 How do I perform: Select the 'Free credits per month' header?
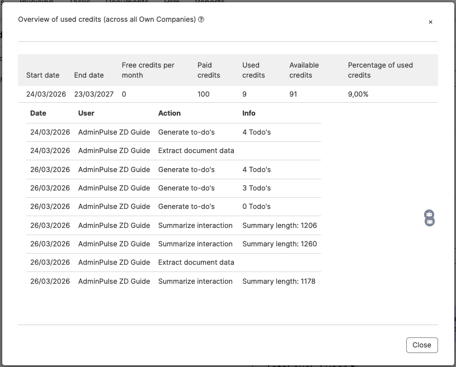[x=148, y=70]
